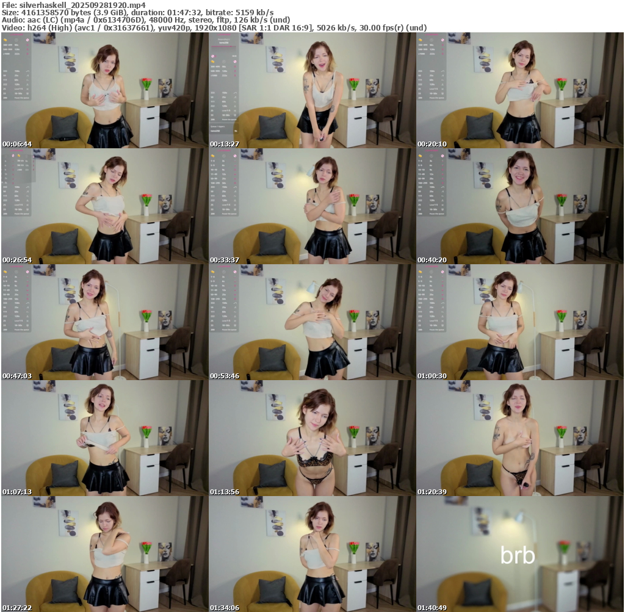Open the thumbnail timestamped 00:06:44
This screenshot has width=625, height=612.
point(104,90)
